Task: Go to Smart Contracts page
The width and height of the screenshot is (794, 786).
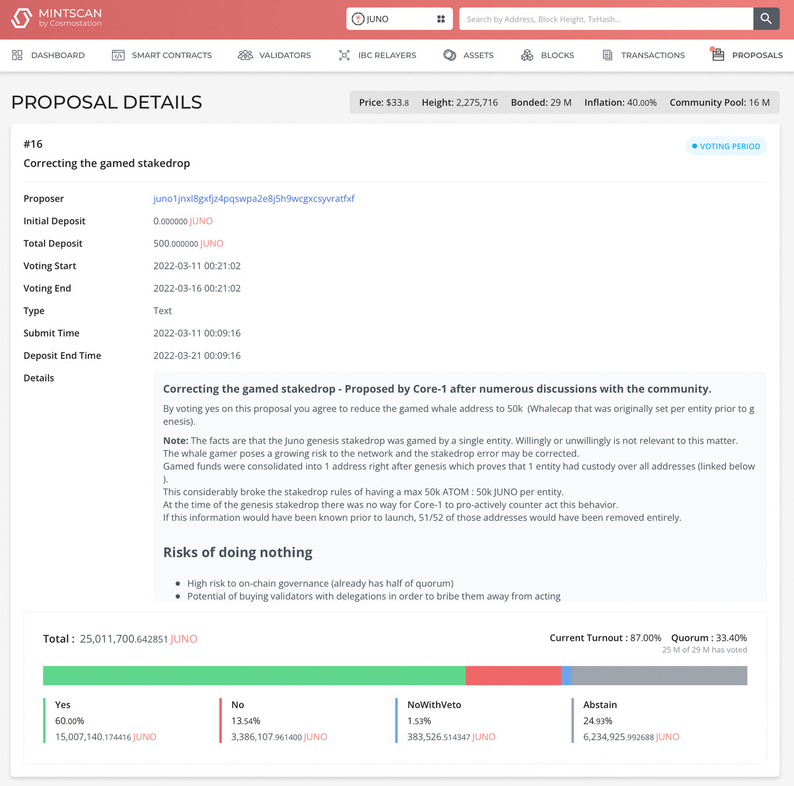Action: pos(162,55)
